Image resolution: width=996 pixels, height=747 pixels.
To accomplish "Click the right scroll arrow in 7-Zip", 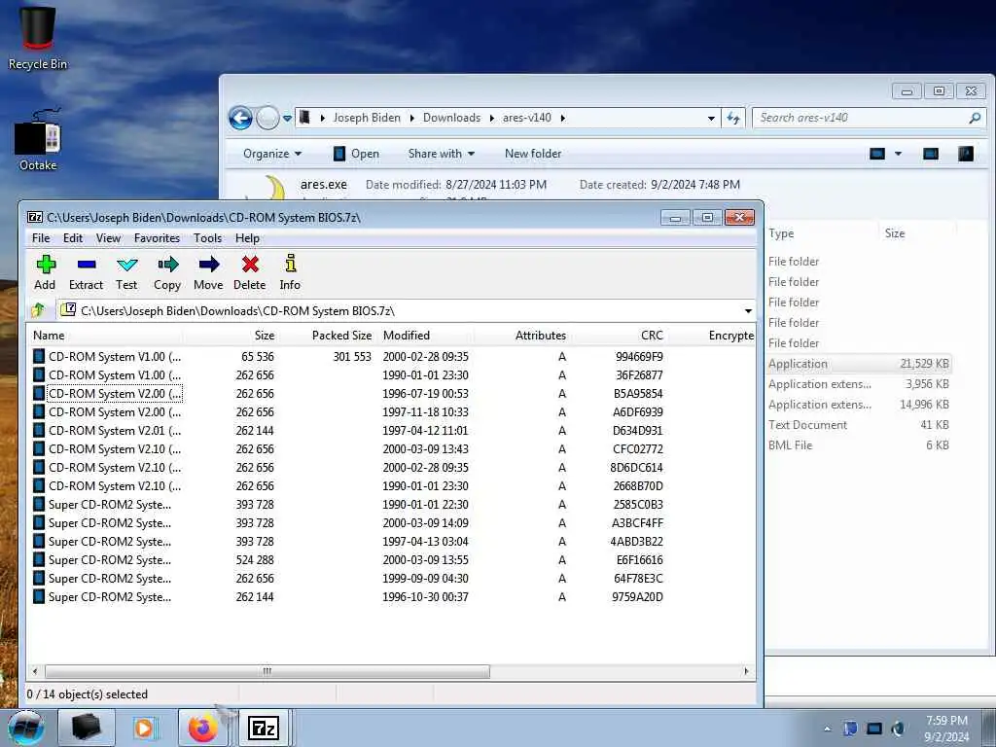I will [746, 671].
